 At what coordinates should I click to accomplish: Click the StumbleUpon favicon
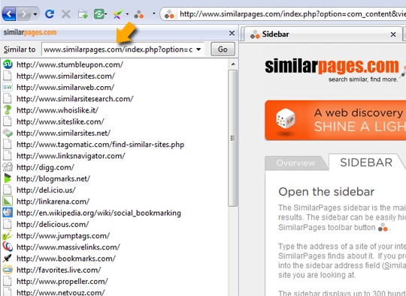[x=8, y=64]
